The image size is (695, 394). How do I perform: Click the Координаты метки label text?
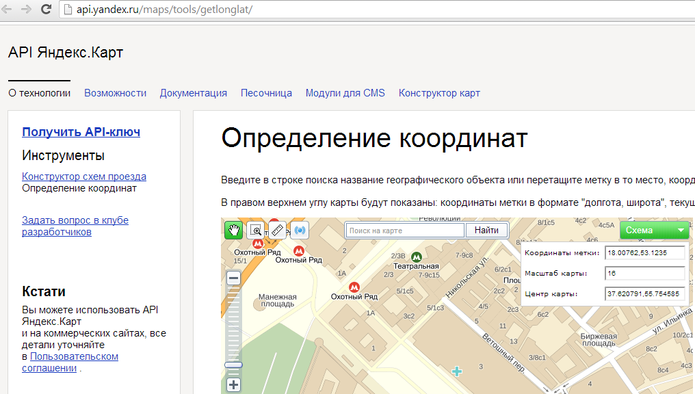coord(562,253)
